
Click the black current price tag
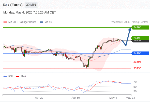140,41
